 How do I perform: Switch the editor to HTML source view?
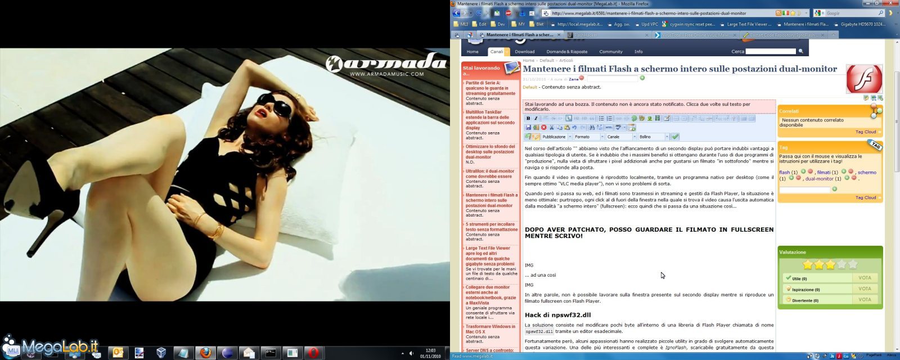pos(609,128)
